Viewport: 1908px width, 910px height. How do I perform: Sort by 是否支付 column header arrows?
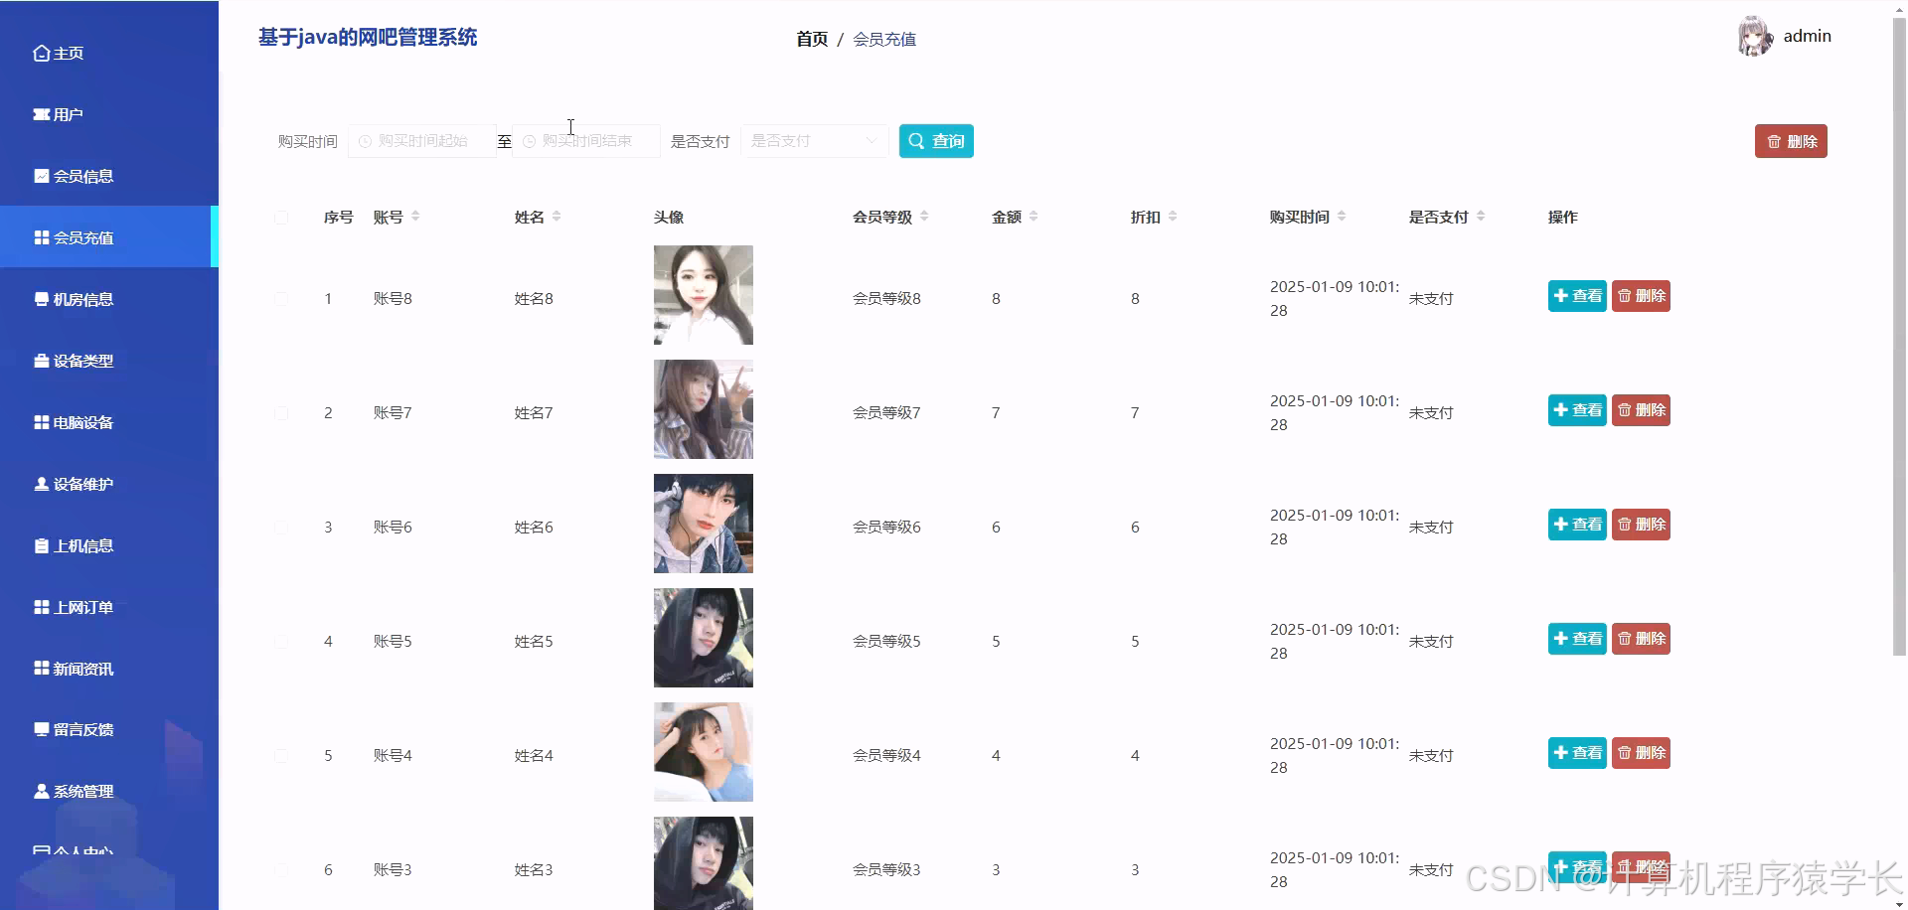coord(1481,217)
